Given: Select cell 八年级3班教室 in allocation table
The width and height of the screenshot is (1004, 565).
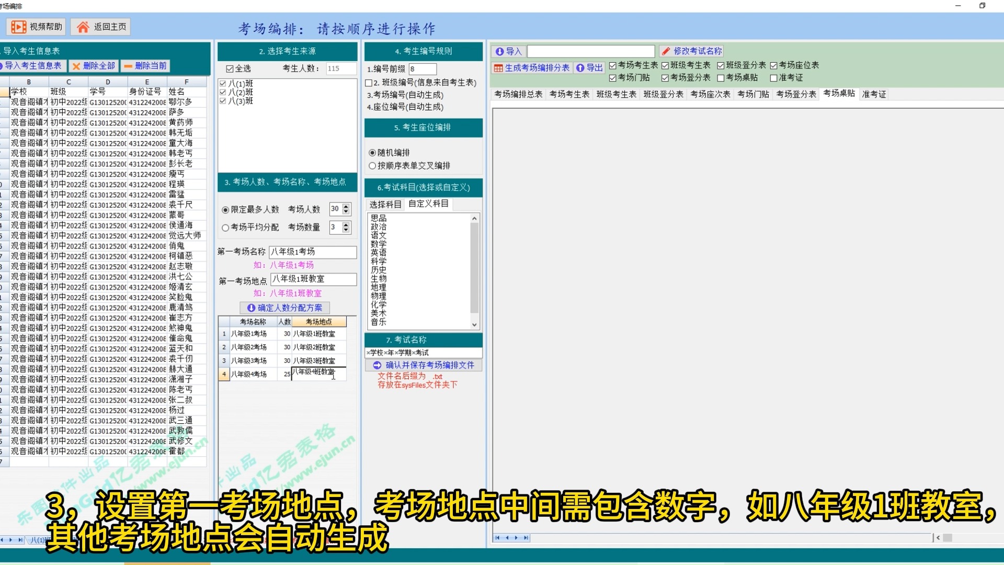Looking at the screenshot, I should tap(318, 361).
